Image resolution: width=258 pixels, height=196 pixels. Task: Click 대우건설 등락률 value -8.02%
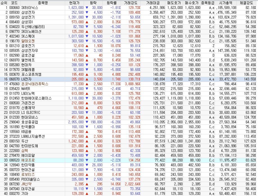pos(116,189)
